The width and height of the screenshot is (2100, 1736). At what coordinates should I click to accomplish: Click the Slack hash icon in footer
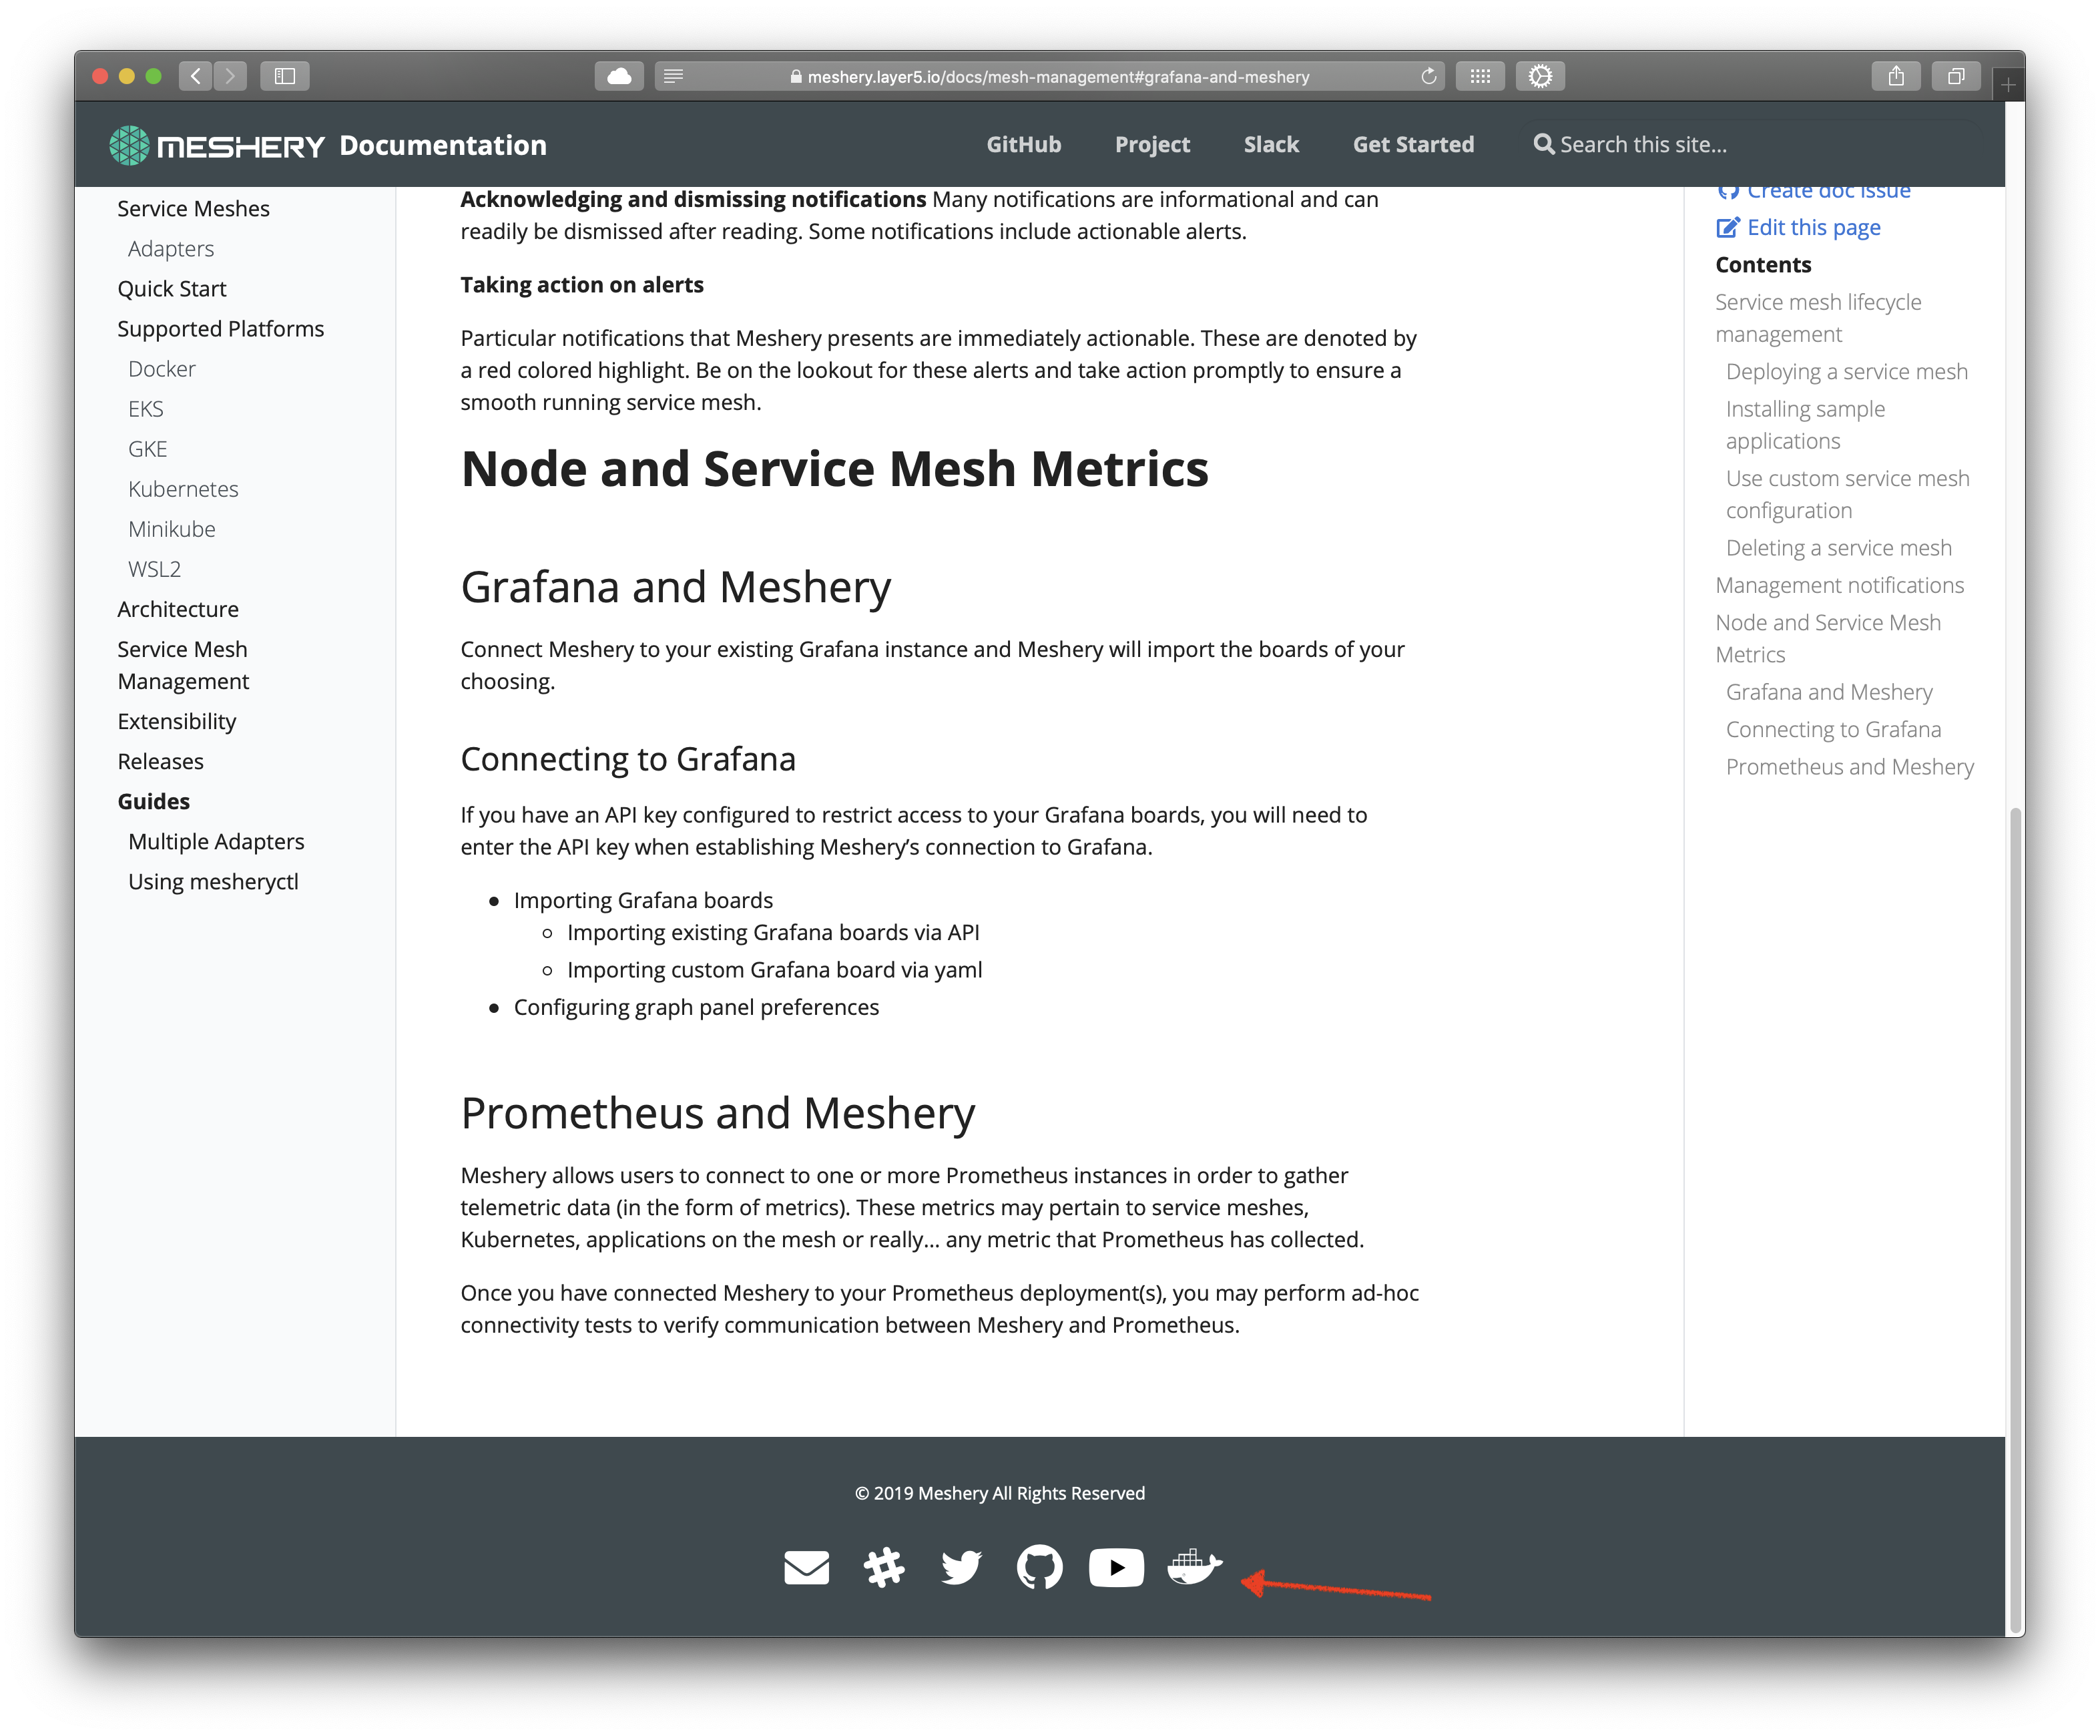884,1567
